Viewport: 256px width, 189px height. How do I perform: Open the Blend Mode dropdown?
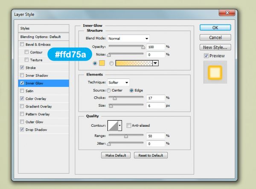[128, 38]
